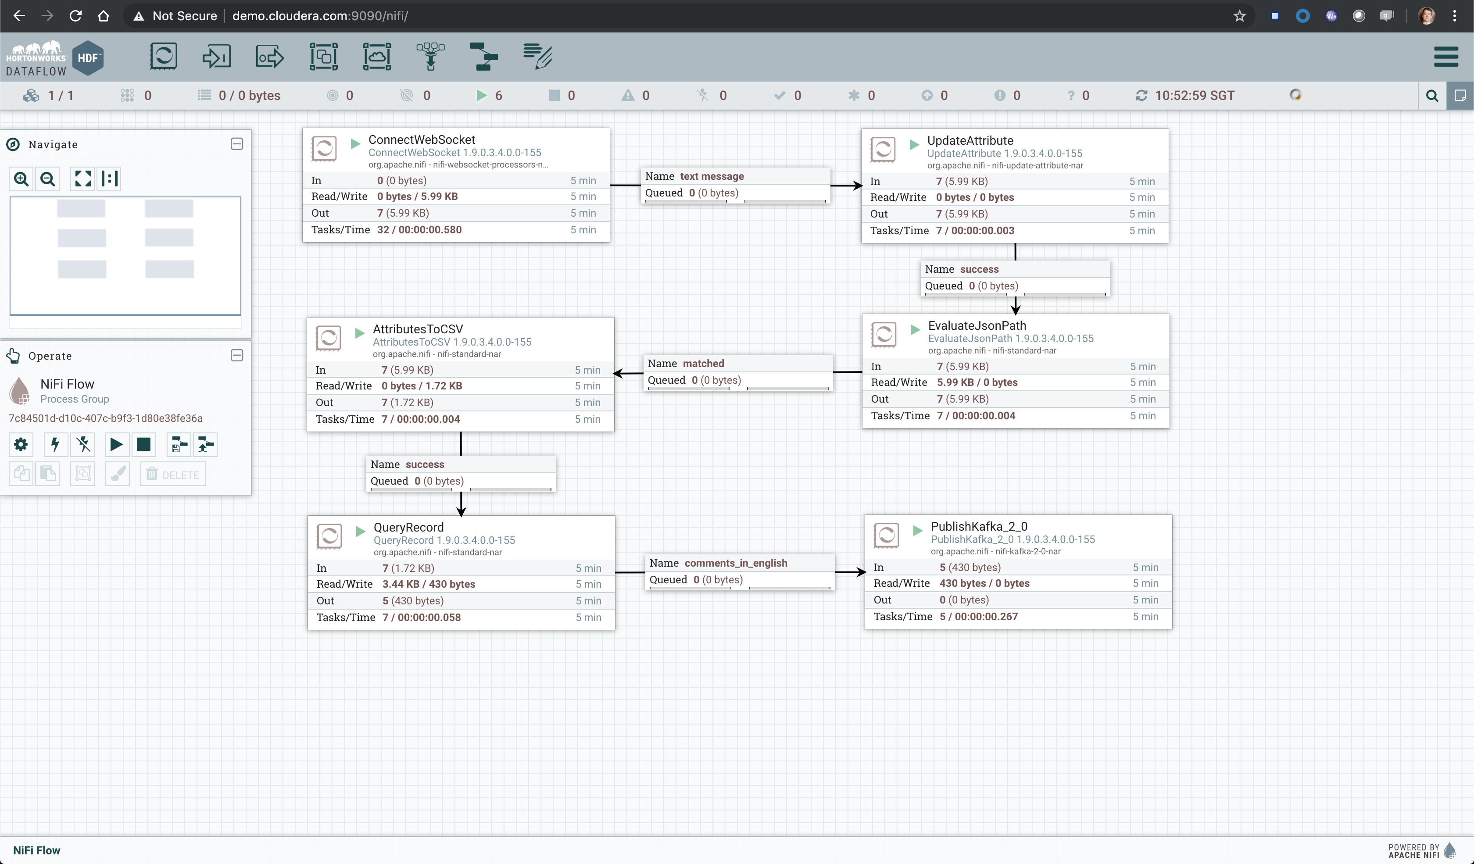
Task: Select the Process Group toolbar icon
Action: [323, 57]
